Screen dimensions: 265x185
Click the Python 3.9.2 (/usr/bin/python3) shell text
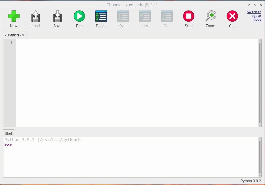[x=43, y=140]
